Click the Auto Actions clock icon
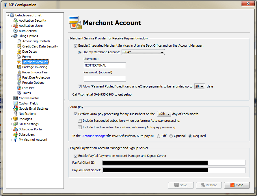 click(x=15, y=31)
